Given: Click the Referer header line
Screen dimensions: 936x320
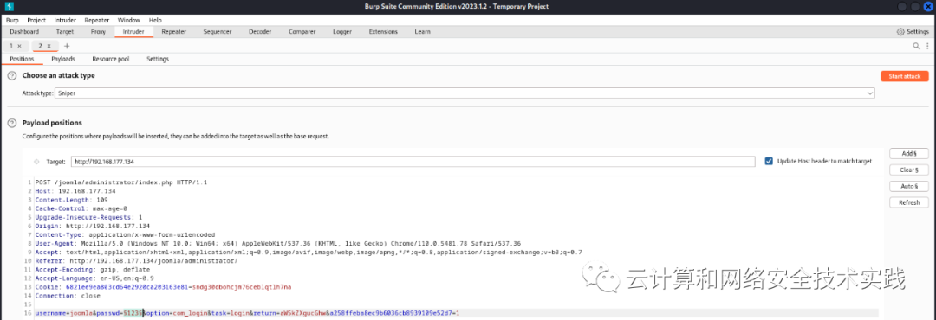Looking at the screenshot, I should point(136,261).
